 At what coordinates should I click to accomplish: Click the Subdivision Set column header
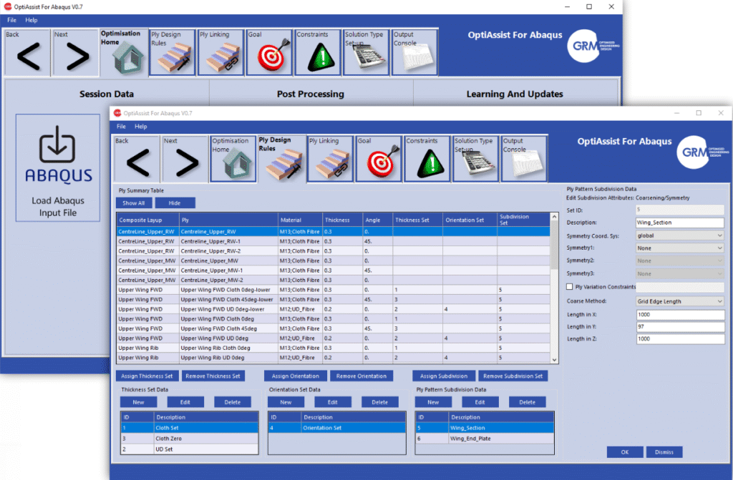[x=523, y=220]
